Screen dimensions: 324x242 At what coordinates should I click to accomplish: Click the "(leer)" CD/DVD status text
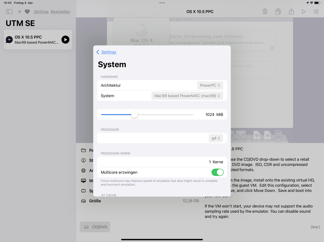coord(315,227)
